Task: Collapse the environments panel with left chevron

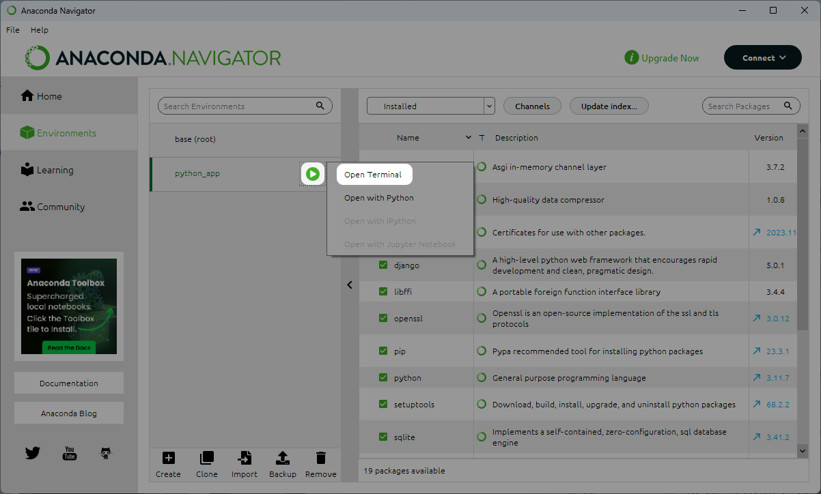Action: coord(350,285)
